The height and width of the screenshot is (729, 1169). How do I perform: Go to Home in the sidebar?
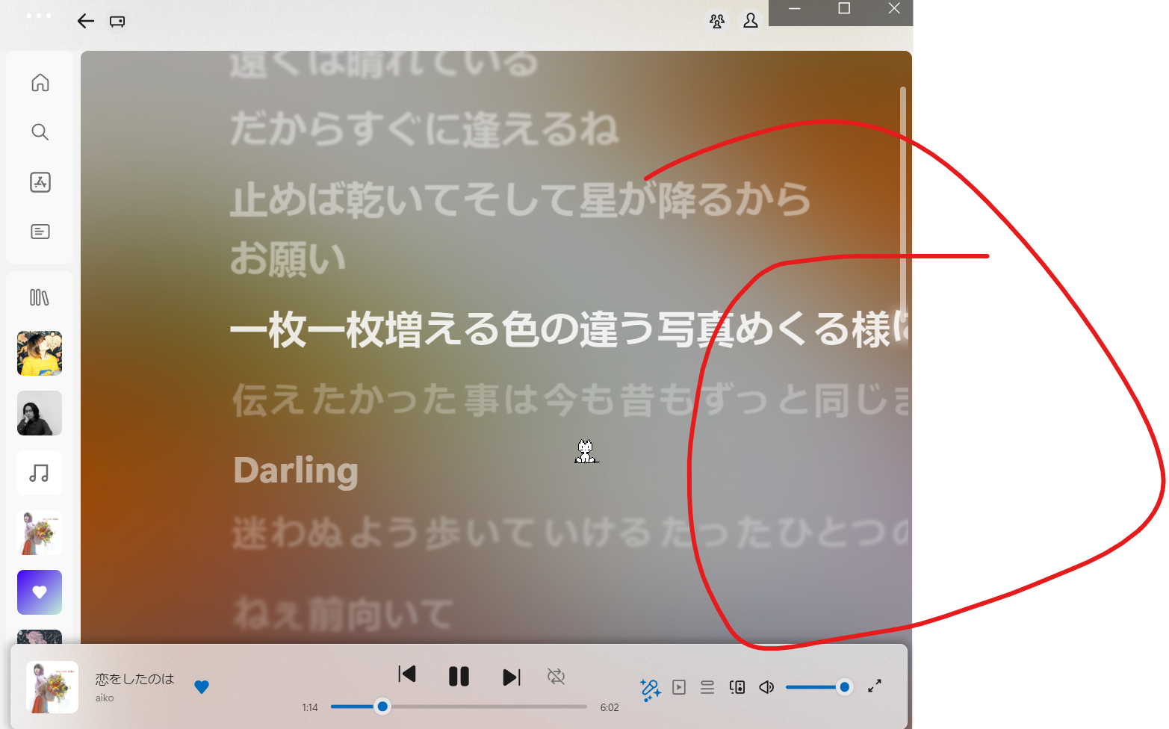[40, 82]
